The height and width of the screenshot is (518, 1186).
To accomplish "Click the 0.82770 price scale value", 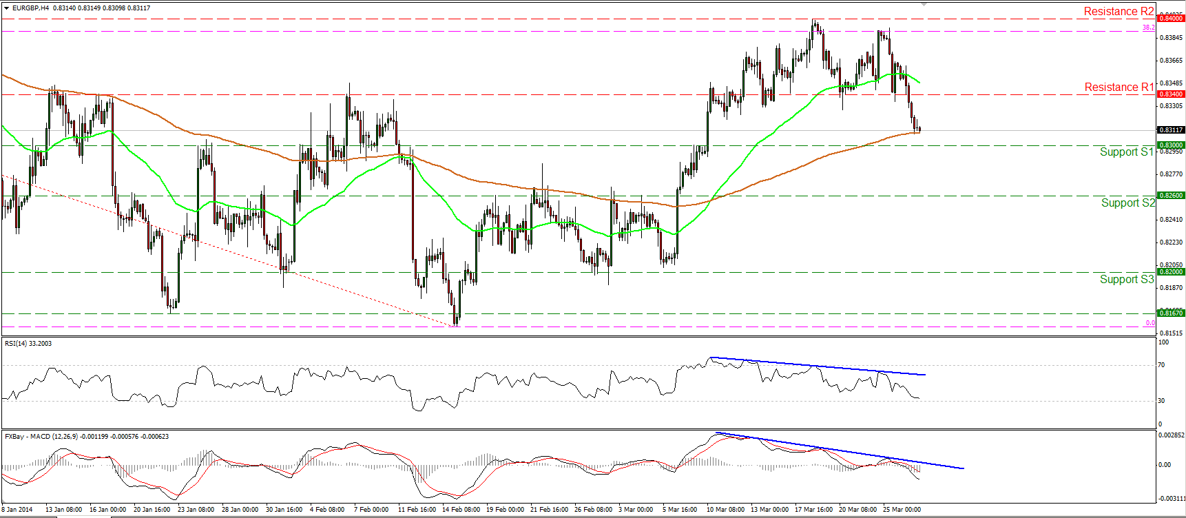I will (x=1172, y=174).
